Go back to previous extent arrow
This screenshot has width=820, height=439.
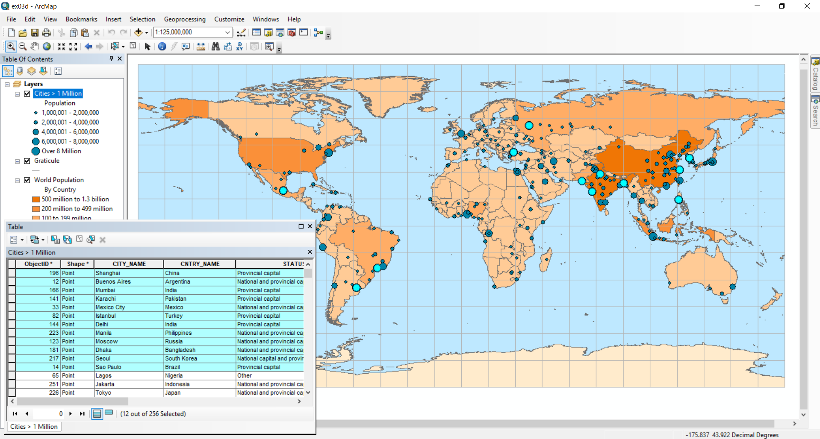click(x=88, y=47)
